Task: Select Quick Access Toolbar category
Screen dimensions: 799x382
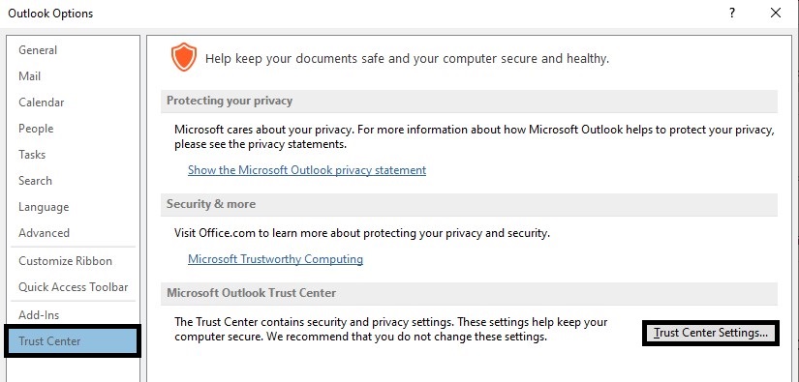Action: pos(73,287)
